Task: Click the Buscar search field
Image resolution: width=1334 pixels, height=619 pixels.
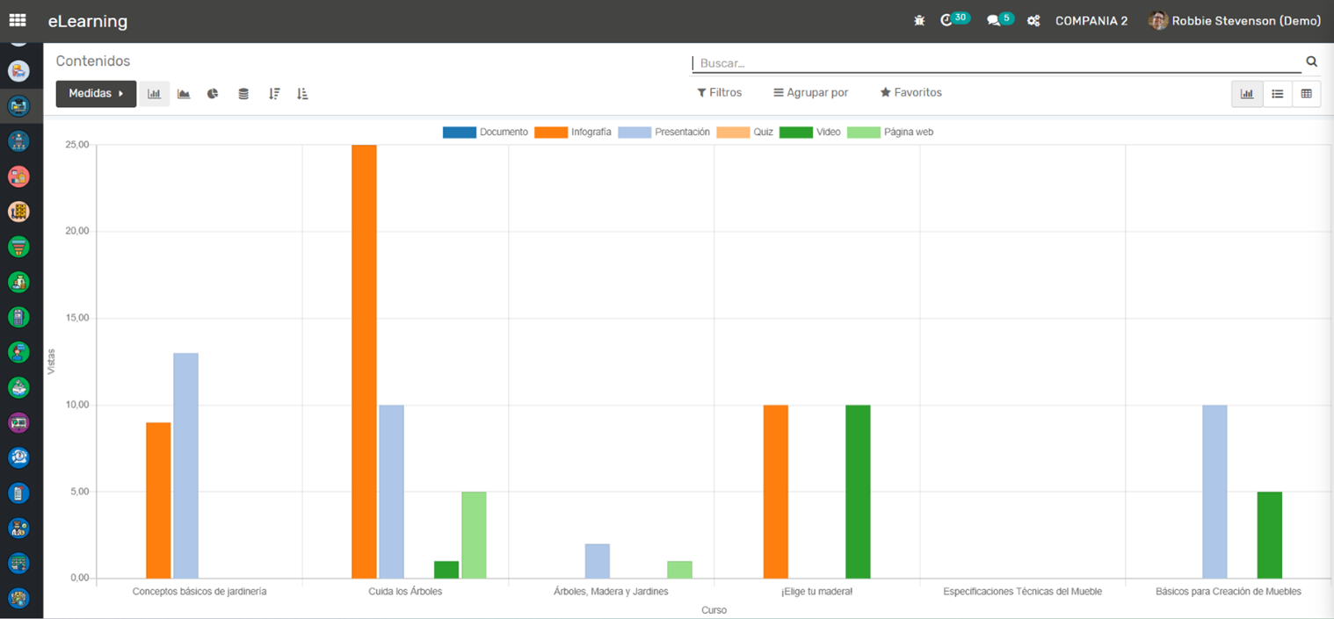Action: (x=993, y=63)
